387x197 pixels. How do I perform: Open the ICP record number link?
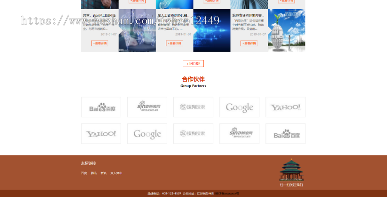click(x=227, y=194)
